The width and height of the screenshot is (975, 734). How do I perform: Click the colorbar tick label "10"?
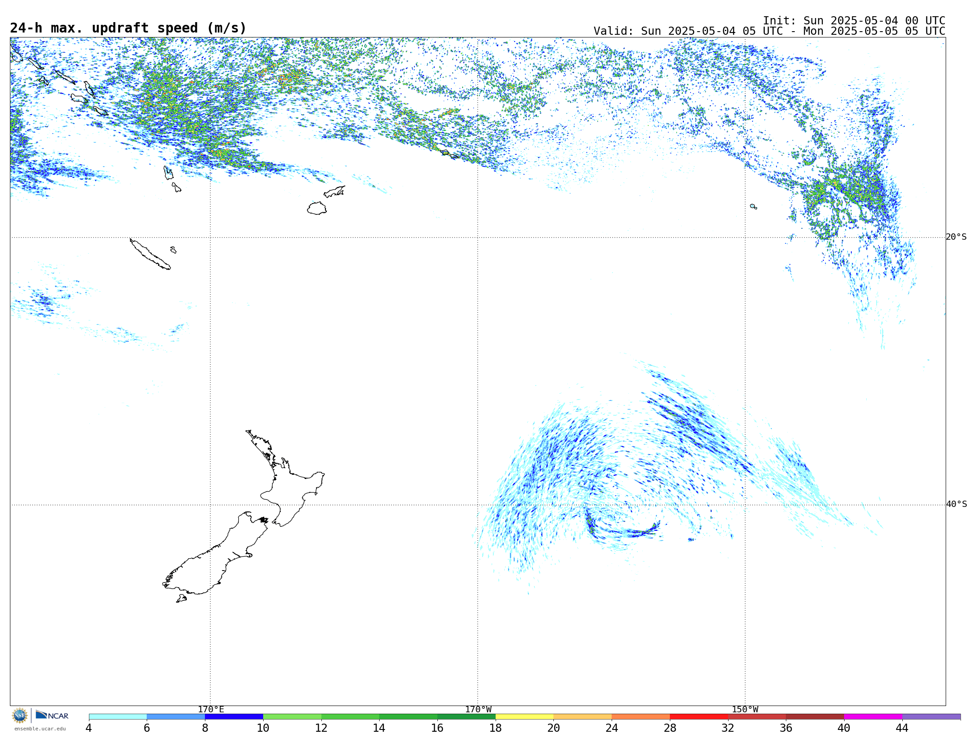click(x=263, y=728)
